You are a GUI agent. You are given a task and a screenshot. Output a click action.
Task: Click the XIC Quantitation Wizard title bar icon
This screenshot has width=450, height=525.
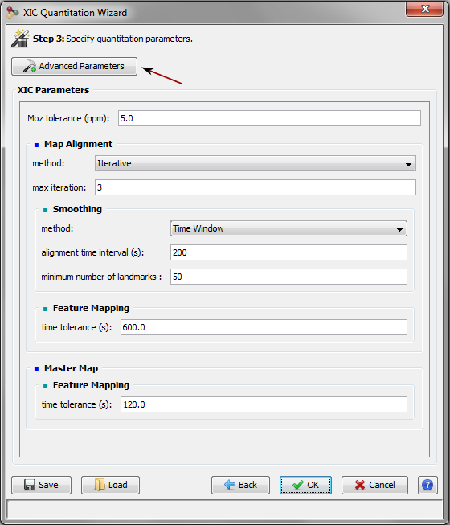click(x=12, y=13)
